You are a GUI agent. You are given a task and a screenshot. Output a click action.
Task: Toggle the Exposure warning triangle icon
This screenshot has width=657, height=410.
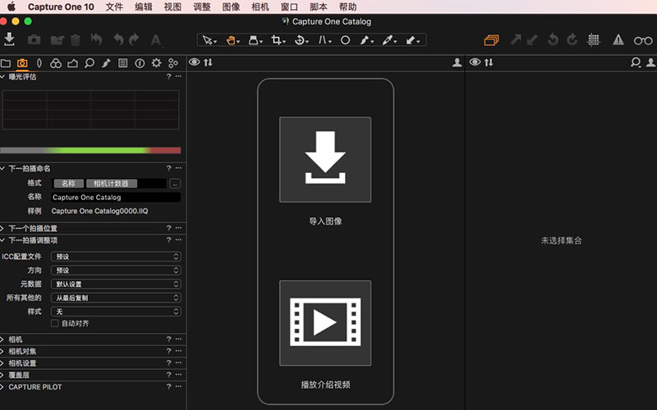pyautogui.click(x=618, y=39)
